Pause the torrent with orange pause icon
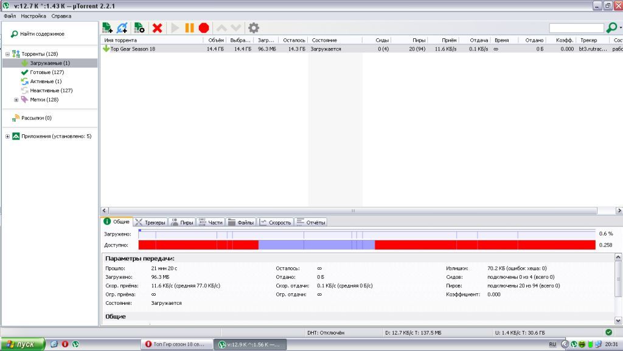Viewport: 623px width, 351px height. pos(189,28)
